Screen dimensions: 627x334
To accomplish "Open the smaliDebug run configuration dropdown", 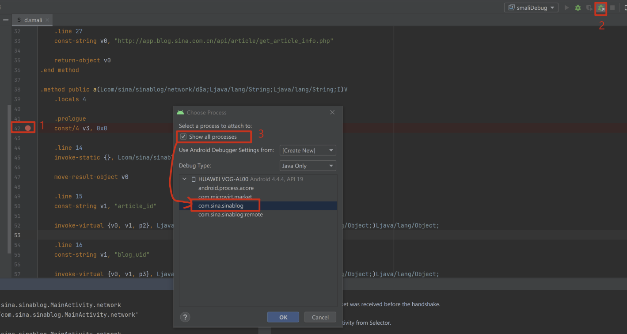I will point(531,8).
